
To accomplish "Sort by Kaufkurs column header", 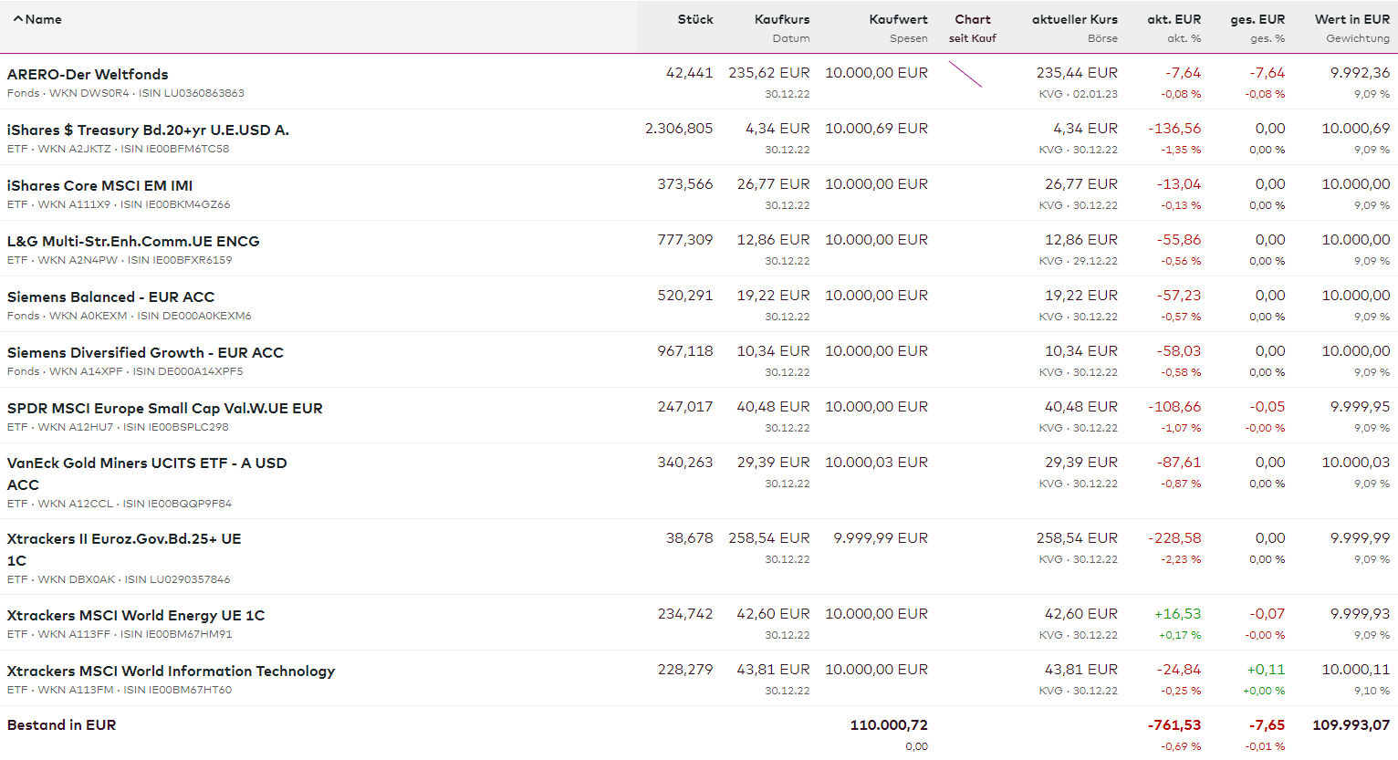I will point(781,19).
